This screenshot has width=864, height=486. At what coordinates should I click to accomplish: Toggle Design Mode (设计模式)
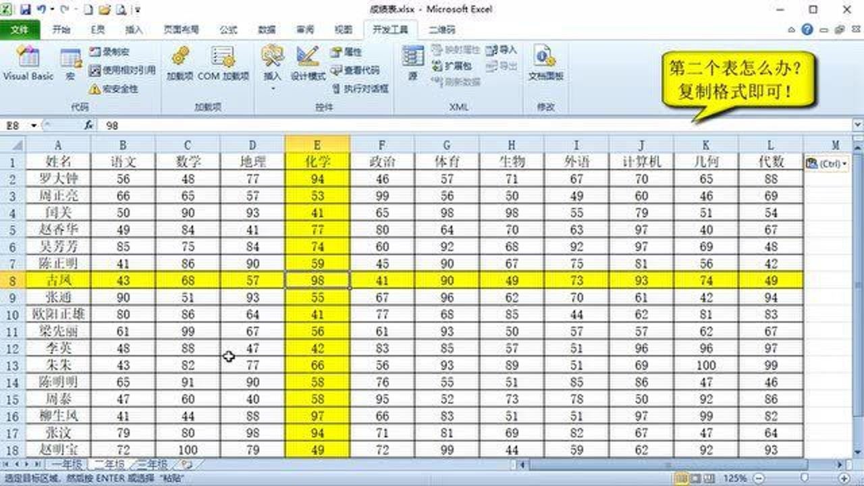tap(308, 64)
